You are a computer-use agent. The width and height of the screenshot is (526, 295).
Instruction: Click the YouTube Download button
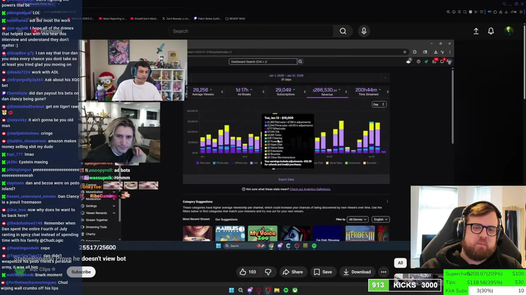tap(356, 272)
